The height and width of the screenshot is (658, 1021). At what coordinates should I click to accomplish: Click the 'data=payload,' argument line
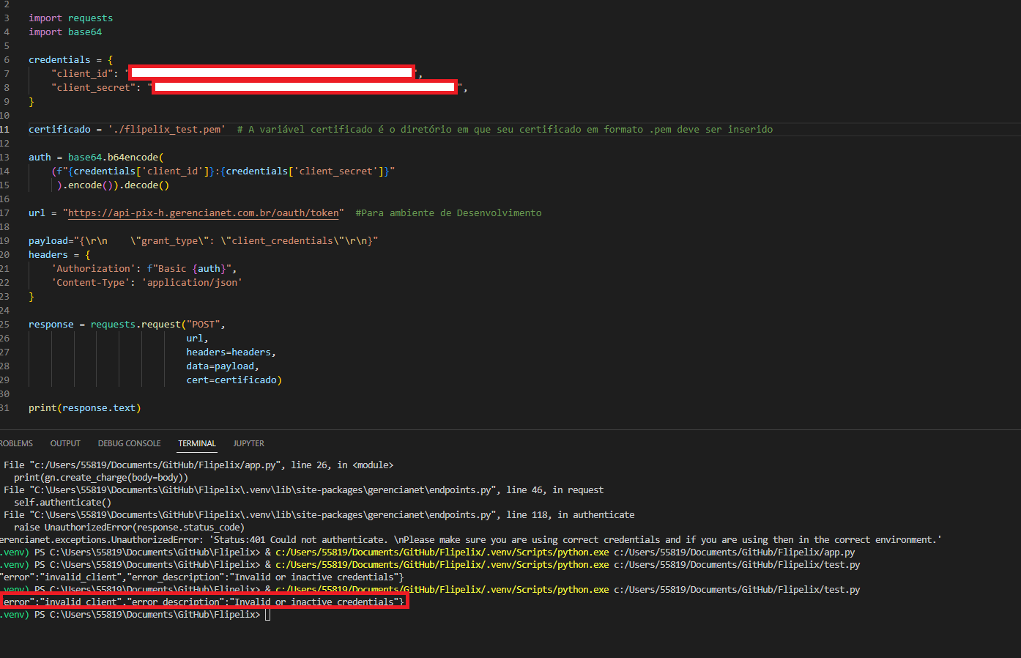(x=223, y=366)
